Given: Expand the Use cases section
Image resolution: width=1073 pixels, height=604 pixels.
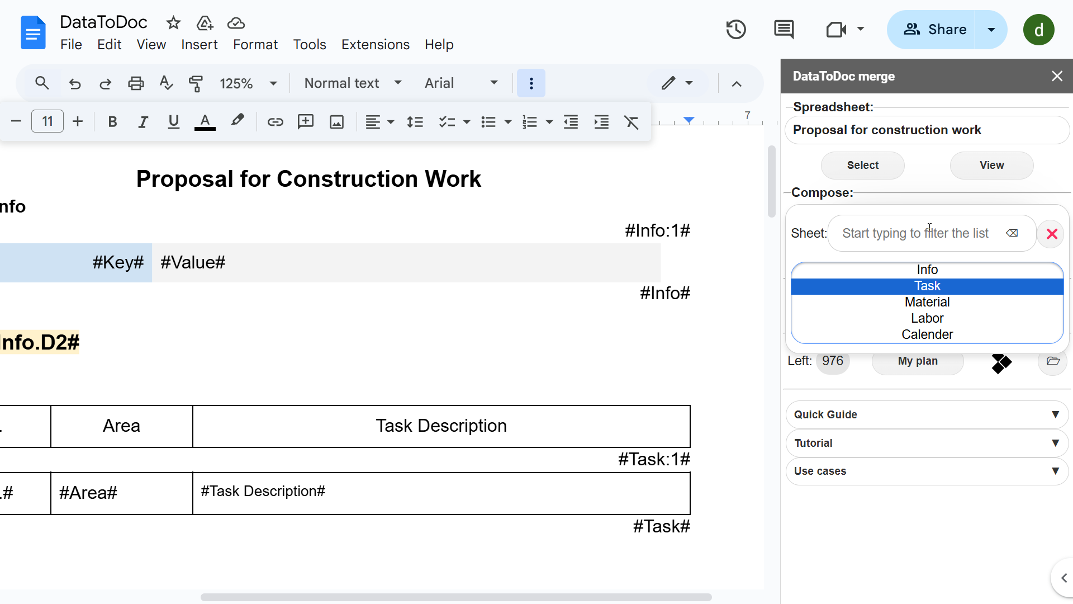Looking at the screenshot, I should point(927,471).
